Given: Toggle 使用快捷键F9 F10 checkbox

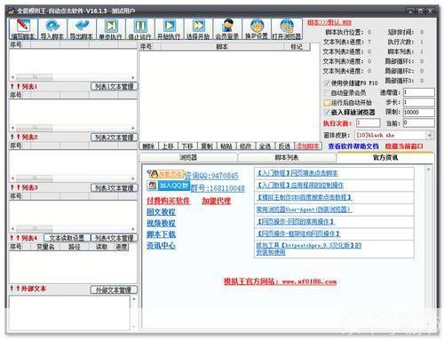Looking at the screenshot, I should pos(328,83).
